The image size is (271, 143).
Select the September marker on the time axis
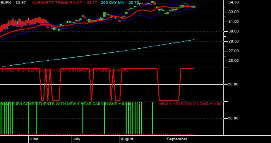pos(177,139)
